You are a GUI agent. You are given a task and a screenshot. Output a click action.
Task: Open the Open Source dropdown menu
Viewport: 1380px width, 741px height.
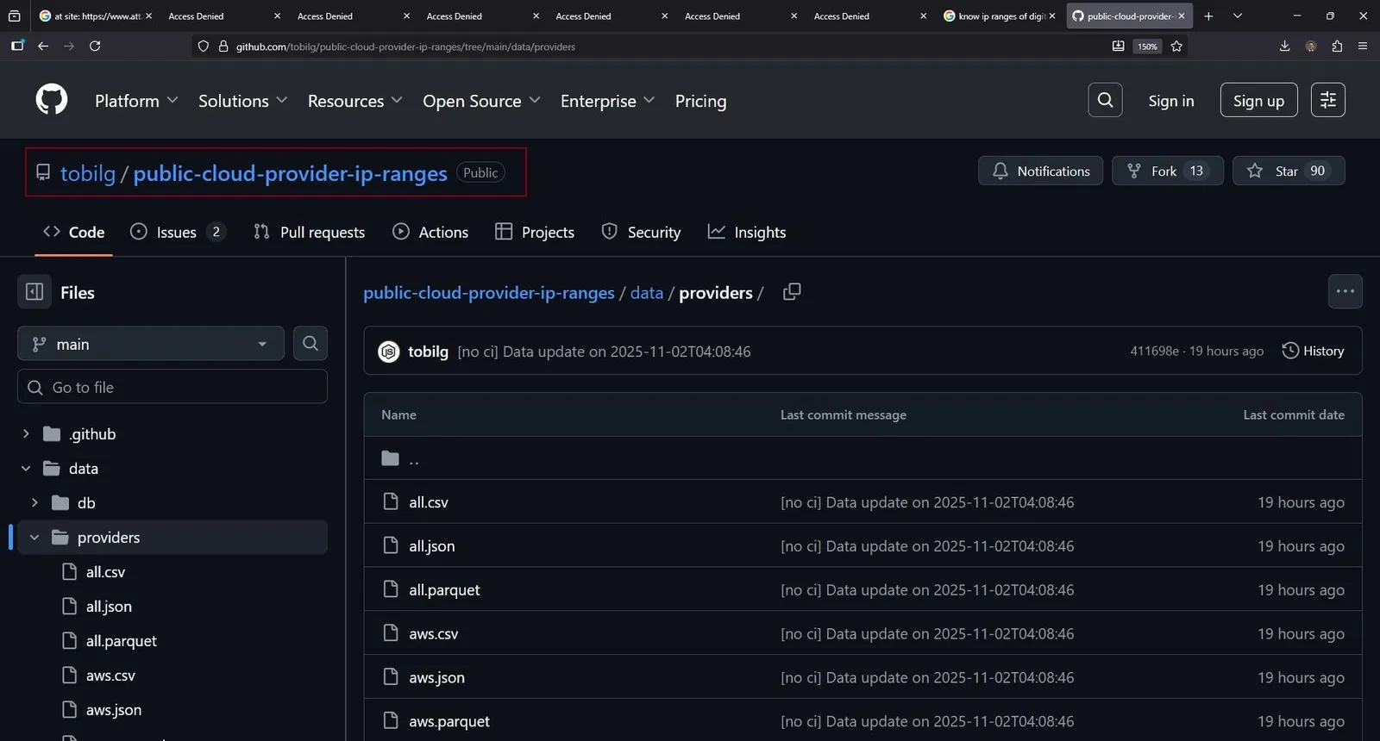(x=481, y=101)
